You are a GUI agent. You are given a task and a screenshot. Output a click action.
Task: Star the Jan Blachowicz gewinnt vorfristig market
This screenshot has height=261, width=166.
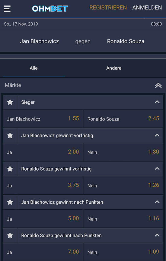(x=10, y=136)
